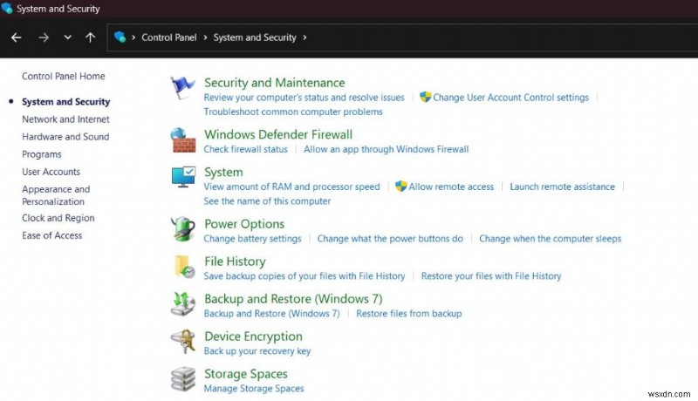This screenshot has width=698, height=401.
Task: Click View amount of RAM and processor speed
Action: tap(291, 187)
